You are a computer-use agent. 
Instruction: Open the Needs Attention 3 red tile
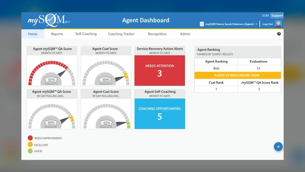pyautogui.click(x=160, y=71)
